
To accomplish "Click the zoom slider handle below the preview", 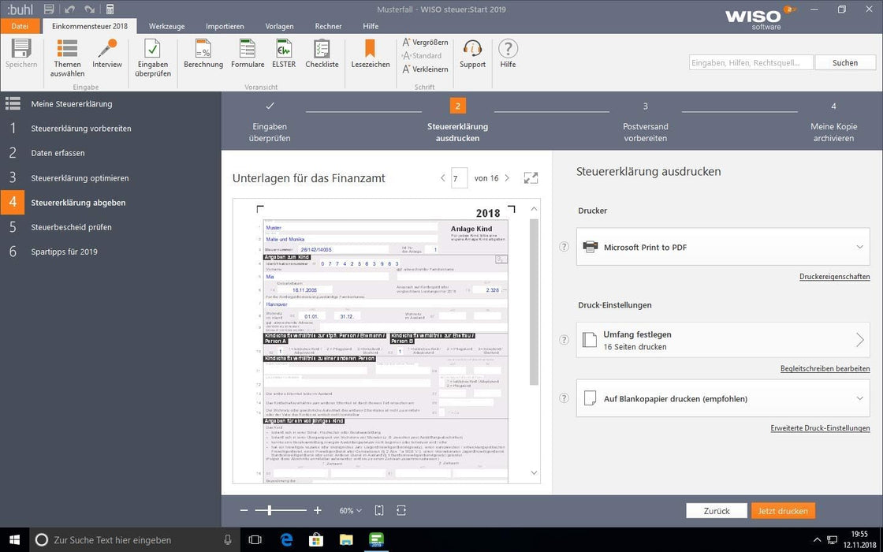I will [270, 511].
